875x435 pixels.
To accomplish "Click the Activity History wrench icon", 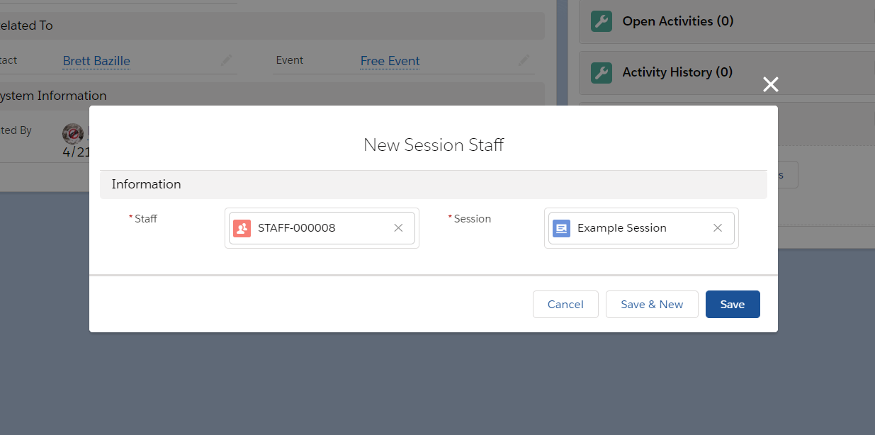I will 602,72.
